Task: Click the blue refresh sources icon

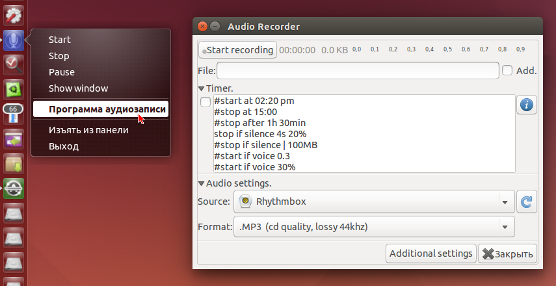Action: tap(527, 201)
